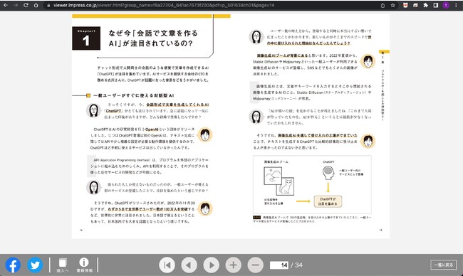Viewport: 463px width, 276px height.
Task: Click the underlined ChatGPT text on left page
Action: [113, 111]
